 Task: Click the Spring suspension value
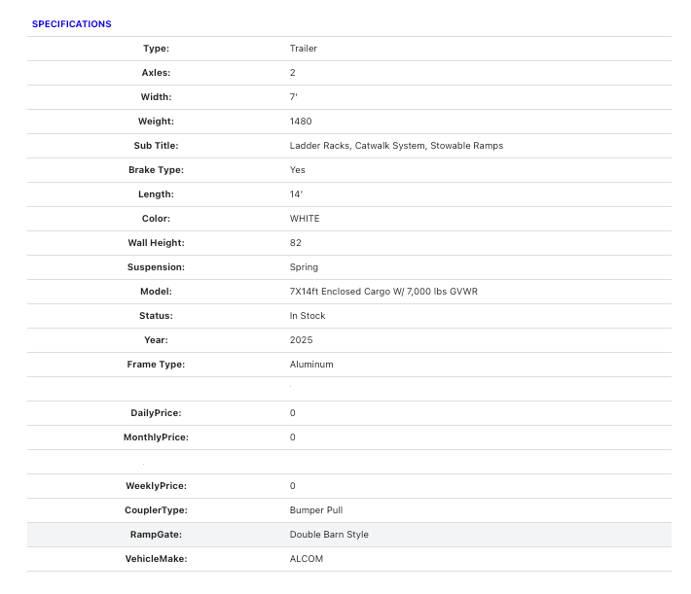tap(304, 267)
